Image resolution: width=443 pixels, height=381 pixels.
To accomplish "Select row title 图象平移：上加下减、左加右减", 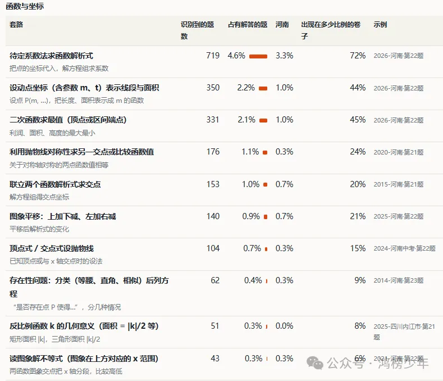I will (63, 216).
